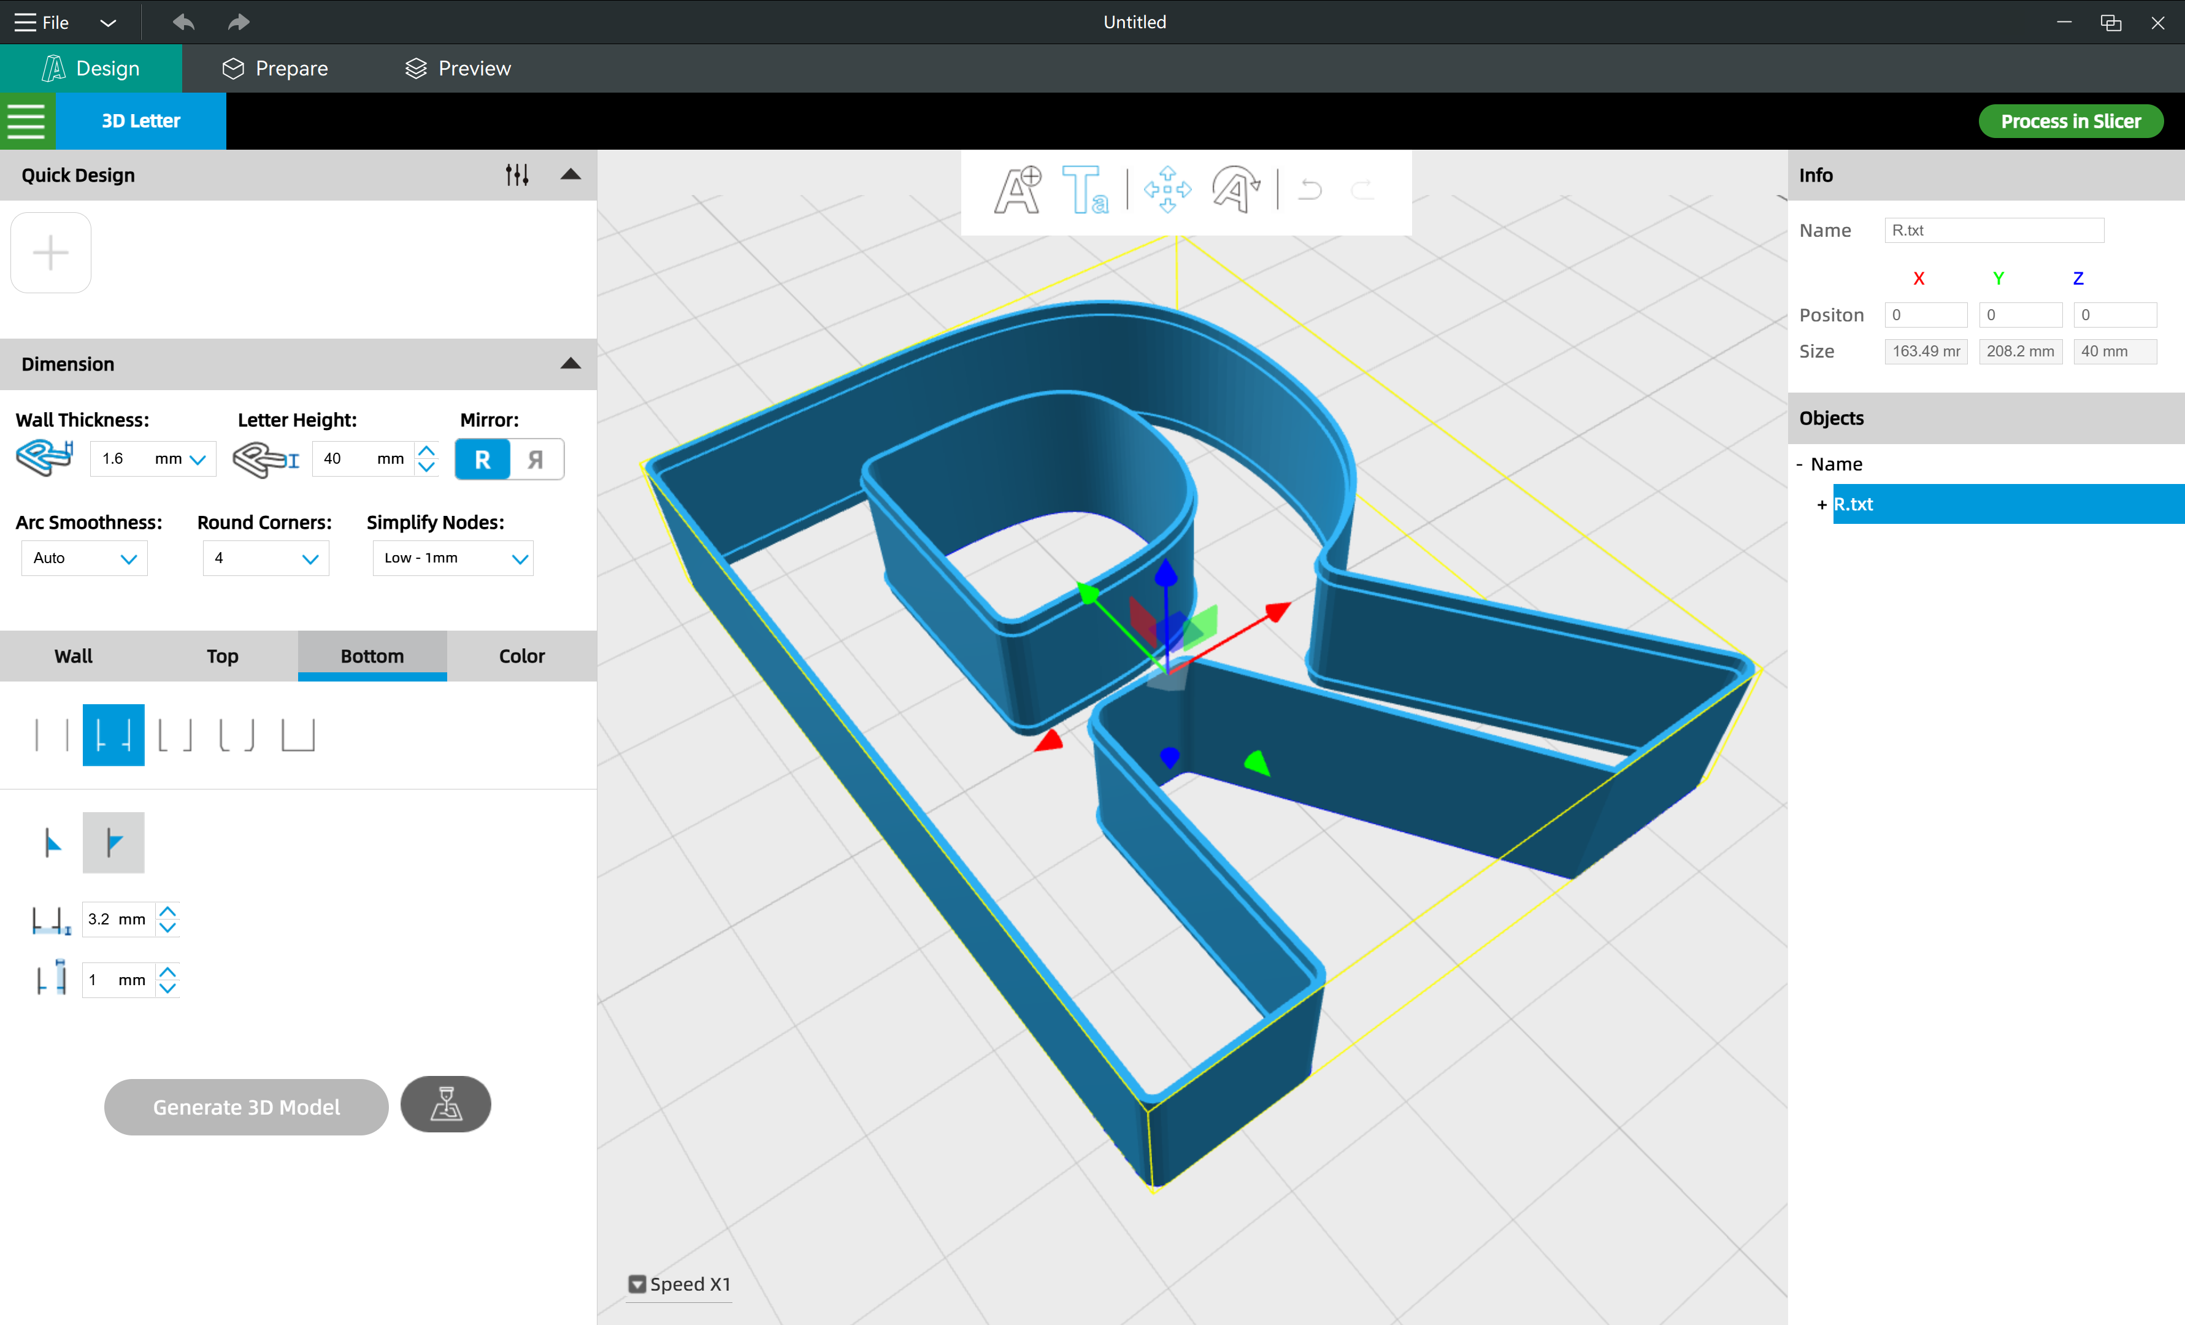This screenshot has height=1325, width=2185.
Task: Select the slanted ledge shape option
Action: pos(52,842)
